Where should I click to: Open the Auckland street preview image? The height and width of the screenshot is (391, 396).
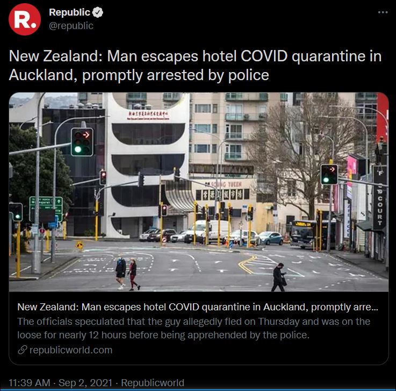199,192
